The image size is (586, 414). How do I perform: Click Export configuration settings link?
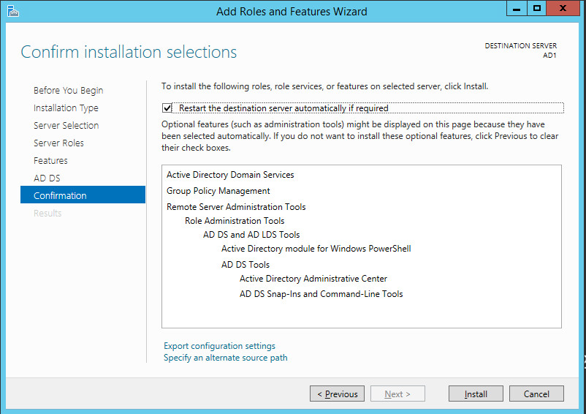click(x=219, y=346)
